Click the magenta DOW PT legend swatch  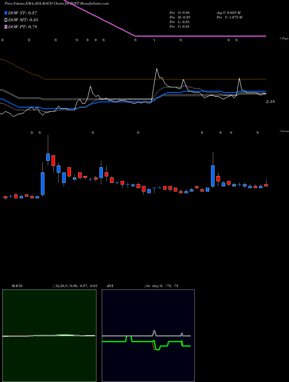tap(6, 27)
